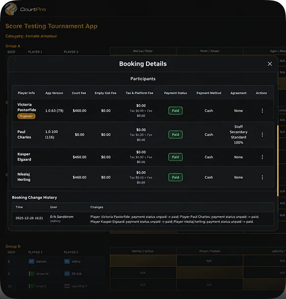This screenshot has height=299, width=286.
Task: Click None agreement for Kasper Elgaard
Action: pyautogui.click(x=238, y=157)
